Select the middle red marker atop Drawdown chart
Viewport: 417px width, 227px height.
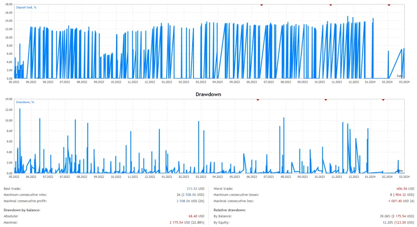point(325,99)
